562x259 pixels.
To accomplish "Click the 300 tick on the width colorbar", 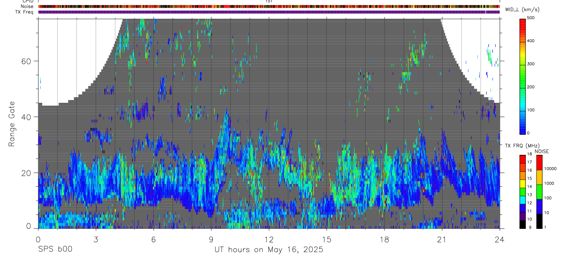I will pyautogui.click(x=531, y=64).
